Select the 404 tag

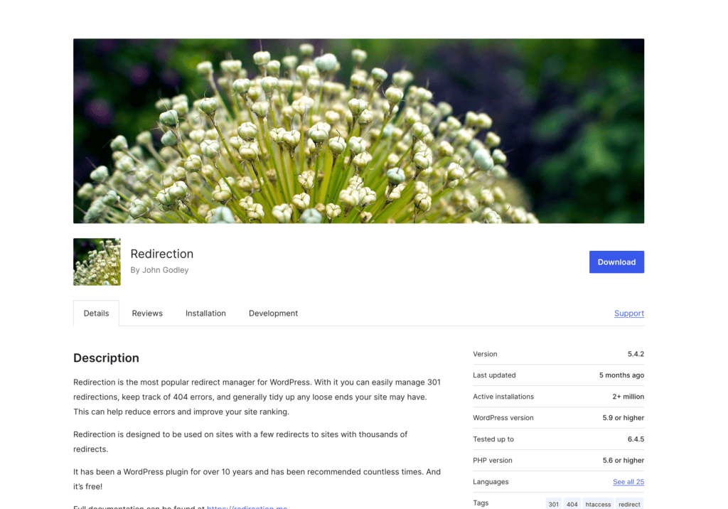tap(572, 504)
